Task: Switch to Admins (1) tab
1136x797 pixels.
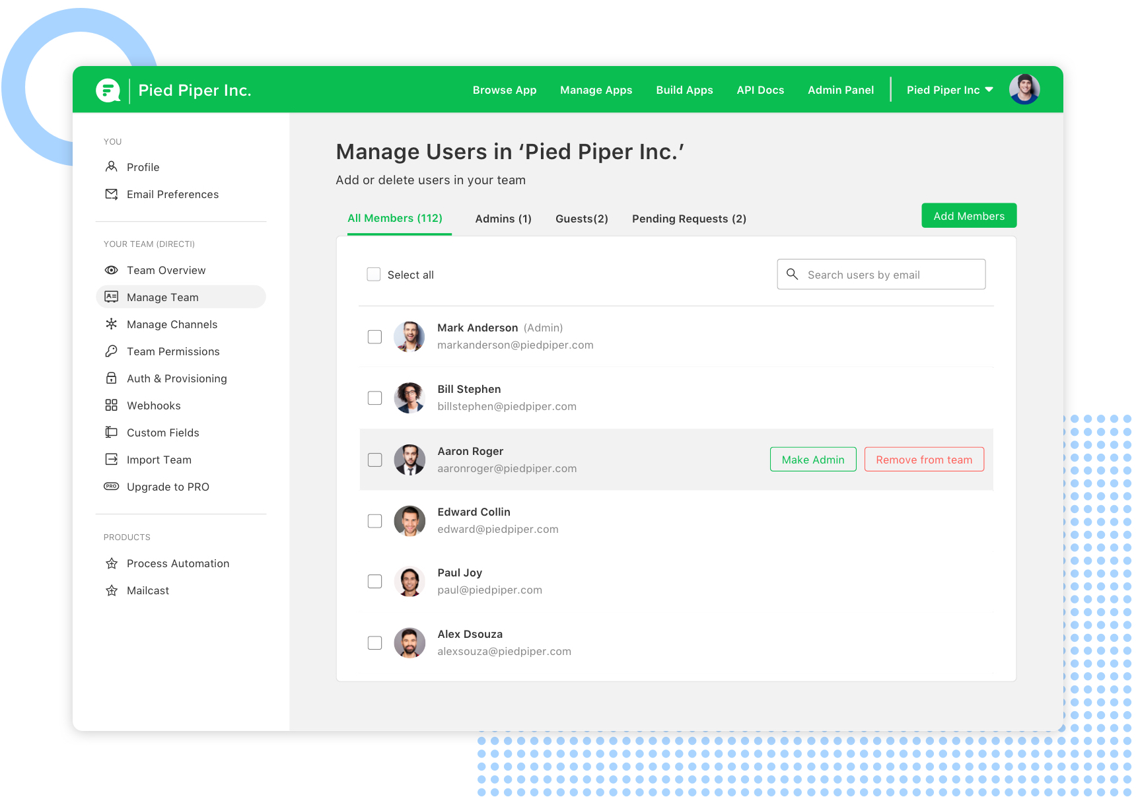Action: (x=503, y=219)
